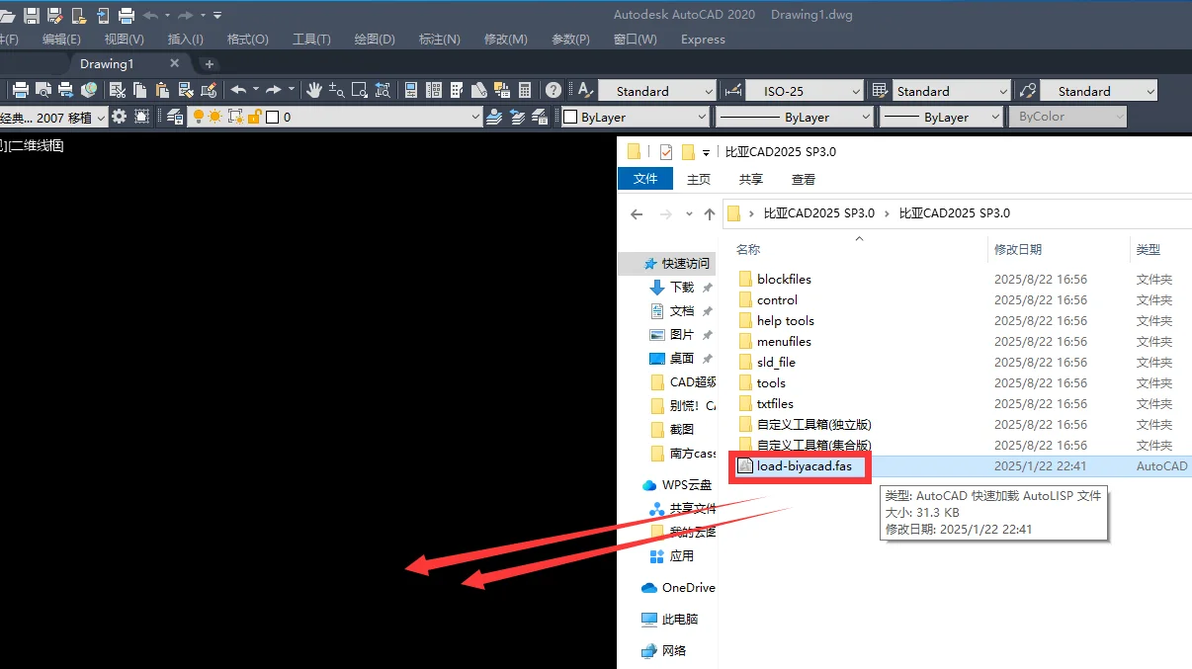Screen dimensions: 1192x669
Task: Click the Multileader Style icon
Action: click(1027, 90)
